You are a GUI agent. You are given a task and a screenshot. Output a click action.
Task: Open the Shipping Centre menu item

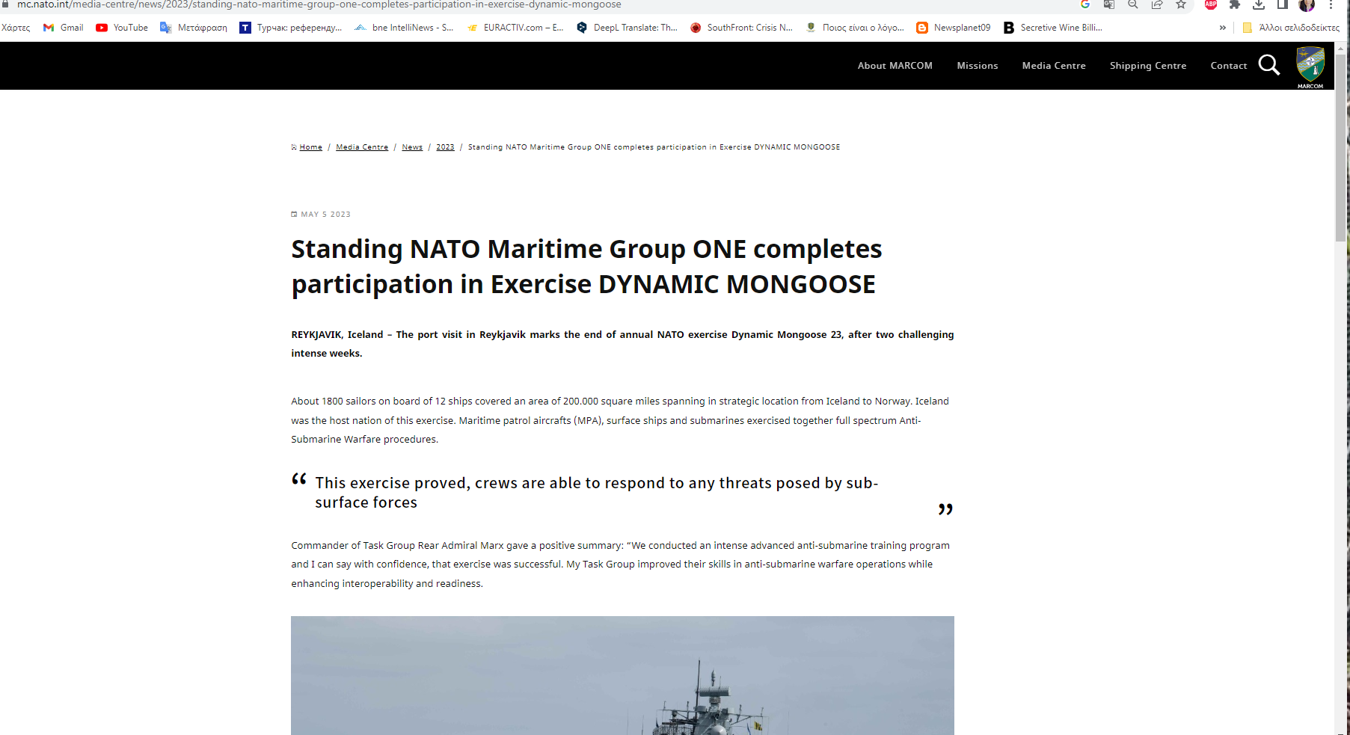[1147, 66]
